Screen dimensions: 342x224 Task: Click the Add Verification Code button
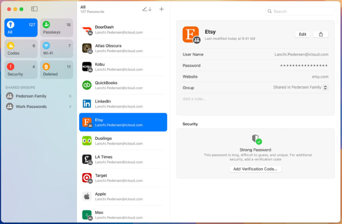[x=255, y=169]
